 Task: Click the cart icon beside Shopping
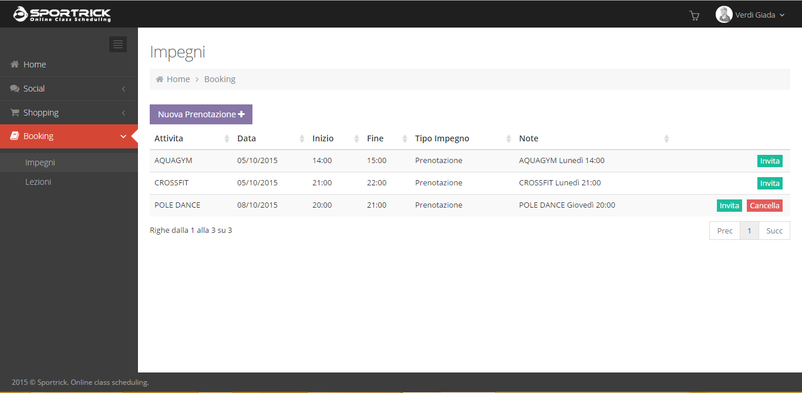pyautogui.click(x=15, y=113)
